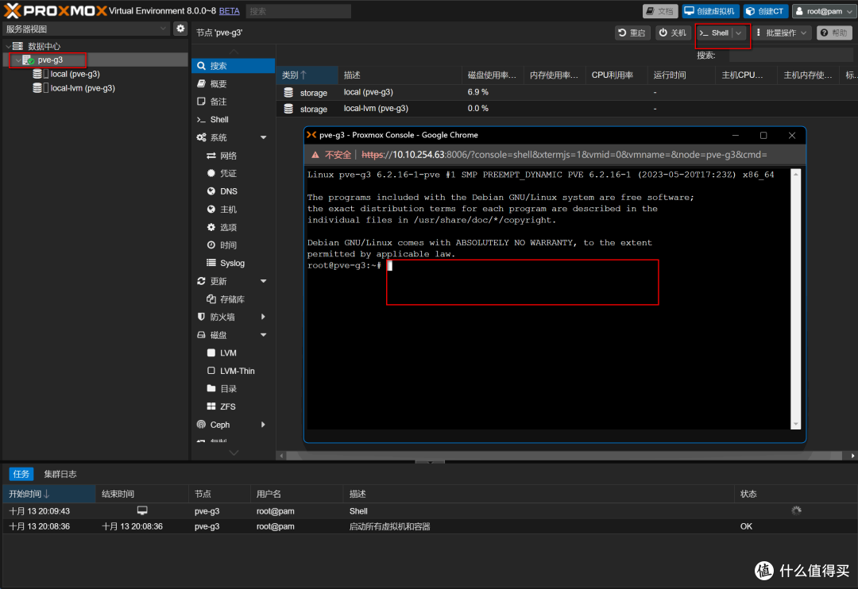Click the 主机 hosts globe icon
The width and height of the screenshot is (858, 589).
[x=211, y=210]
